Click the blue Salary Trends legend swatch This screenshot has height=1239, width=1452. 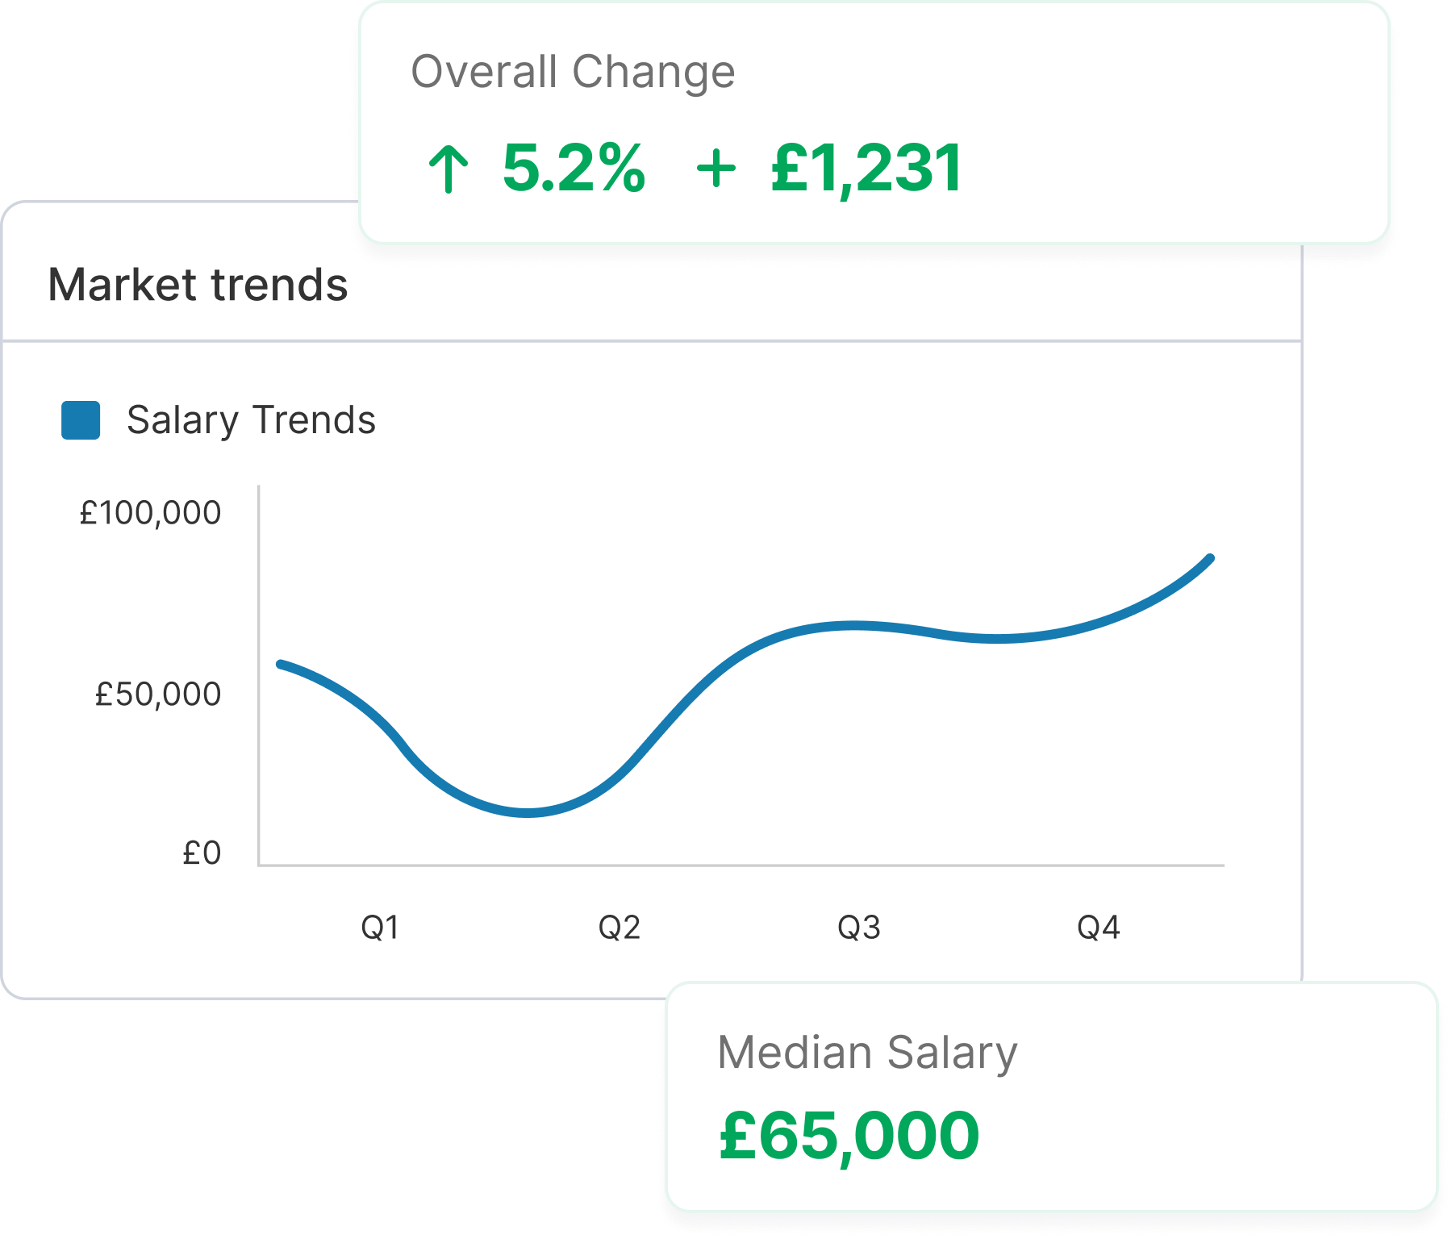pyautogui.click(x=81, y=420)
